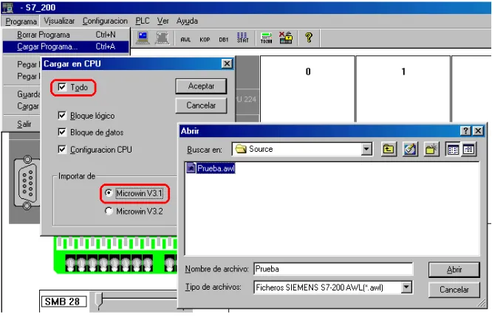The image size is (492, 317).
Task: Expand the Tipo de archivos dropdown
Action: (x=406, y=287)
